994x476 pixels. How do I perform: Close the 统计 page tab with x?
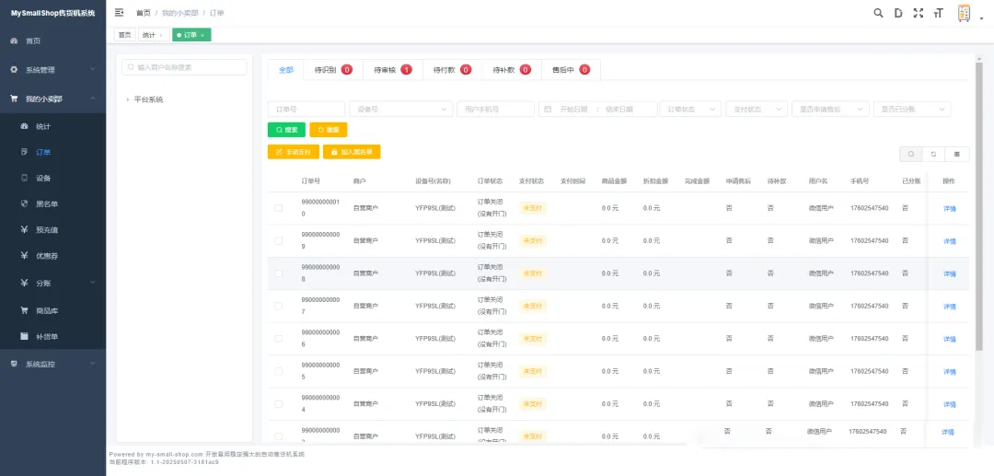click(x=160, y=36)
